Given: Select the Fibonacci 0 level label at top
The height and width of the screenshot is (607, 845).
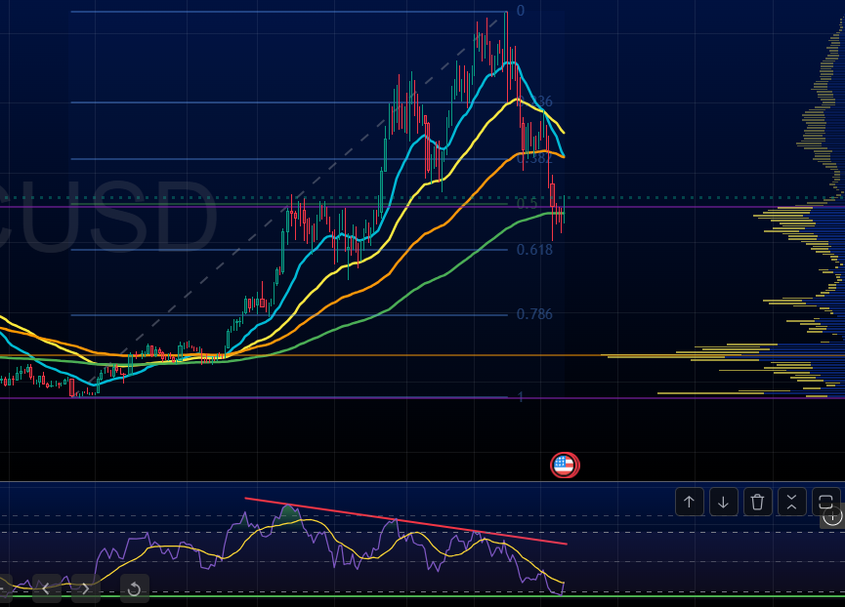Looking at the screenshot, I should pos(521,11).
